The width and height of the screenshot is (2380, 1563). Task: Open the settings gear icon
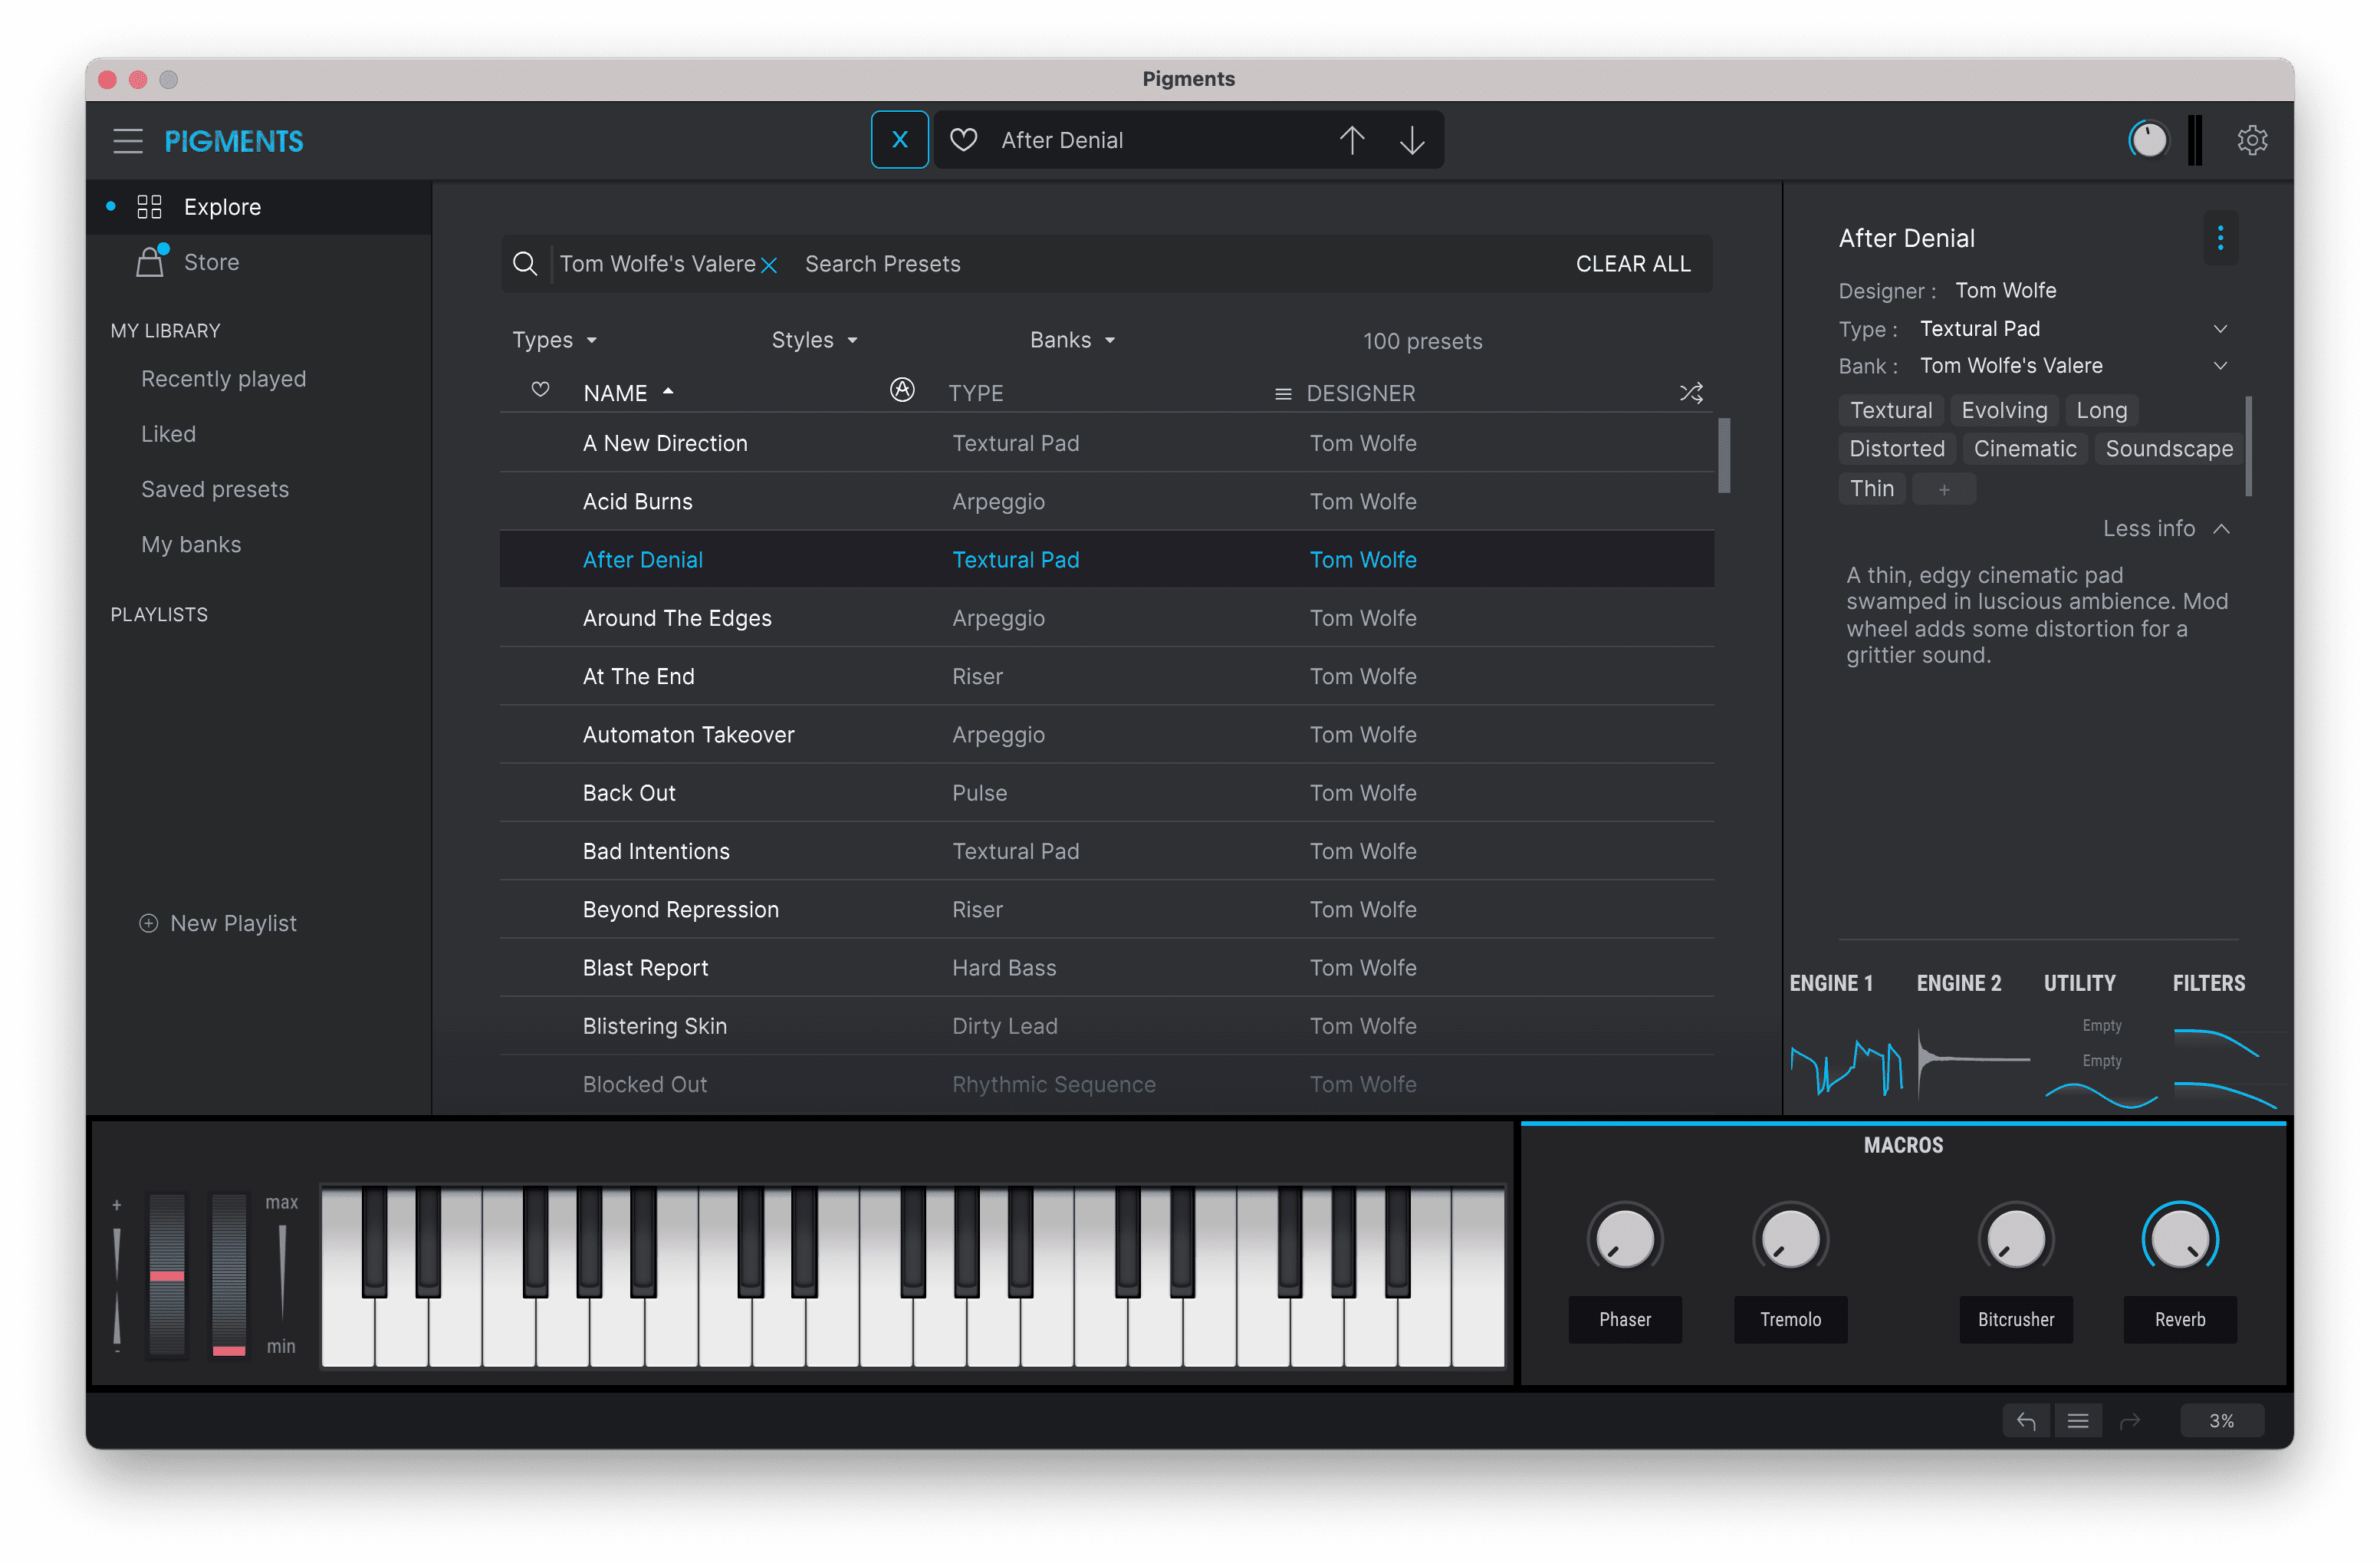click(2251, 140)
